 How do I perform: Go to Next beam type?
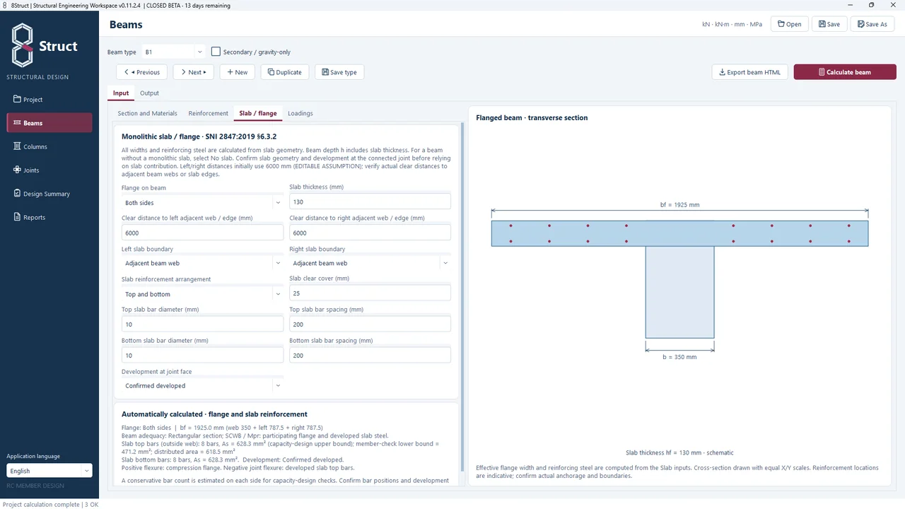(194, 72)
